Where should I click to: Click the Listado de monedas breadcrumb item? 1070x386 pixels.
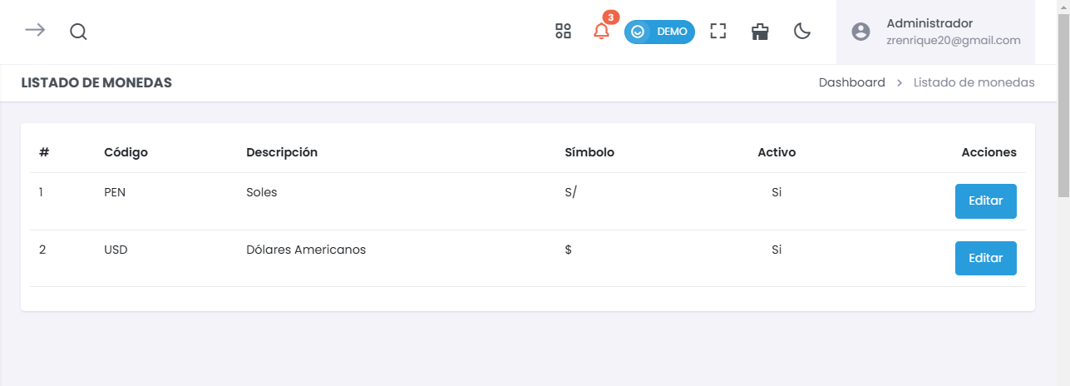974,82
